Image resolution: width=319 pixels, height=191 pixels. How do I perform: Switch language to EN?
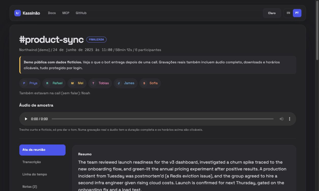(288, 13)
